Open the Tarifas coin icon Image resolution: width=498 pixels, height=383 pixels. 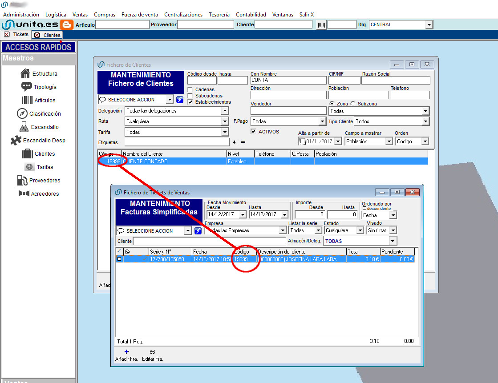[x=29, y=167]
